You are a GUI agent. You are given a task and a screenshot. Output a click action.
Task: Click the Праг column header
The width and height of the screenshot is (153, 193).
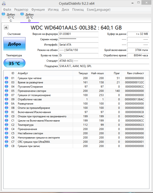tap(113, 73)
